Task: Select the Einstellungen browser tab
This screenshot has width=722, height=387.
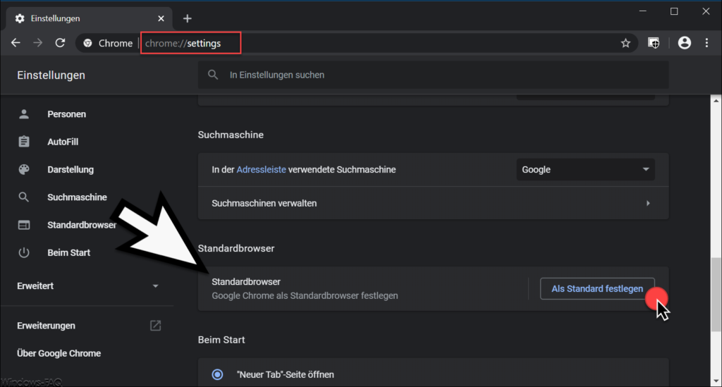Action: [x=90, y=18]
